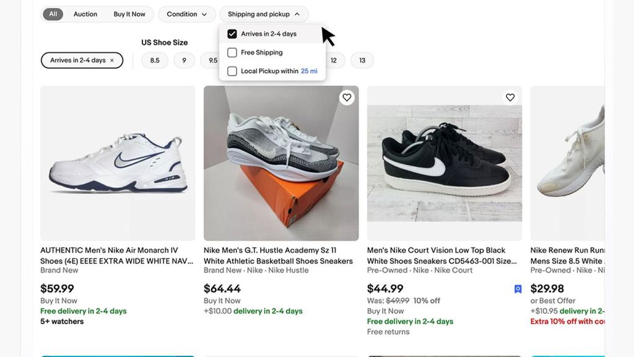Image resolution: width=634 pixels, height=357 pixels.
Task: View the G.T. Hustle shoe on orange box photo
Action: [x=281, y=163]
